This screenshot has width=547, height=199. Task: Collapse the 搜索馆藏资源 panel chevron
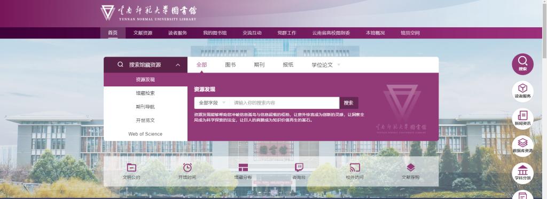pos(178,65)
